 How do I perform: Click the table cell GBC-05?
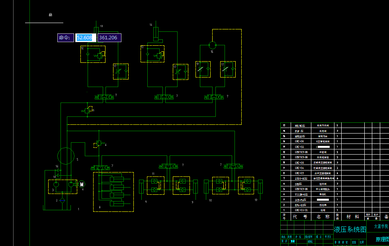tap(301, 163)
